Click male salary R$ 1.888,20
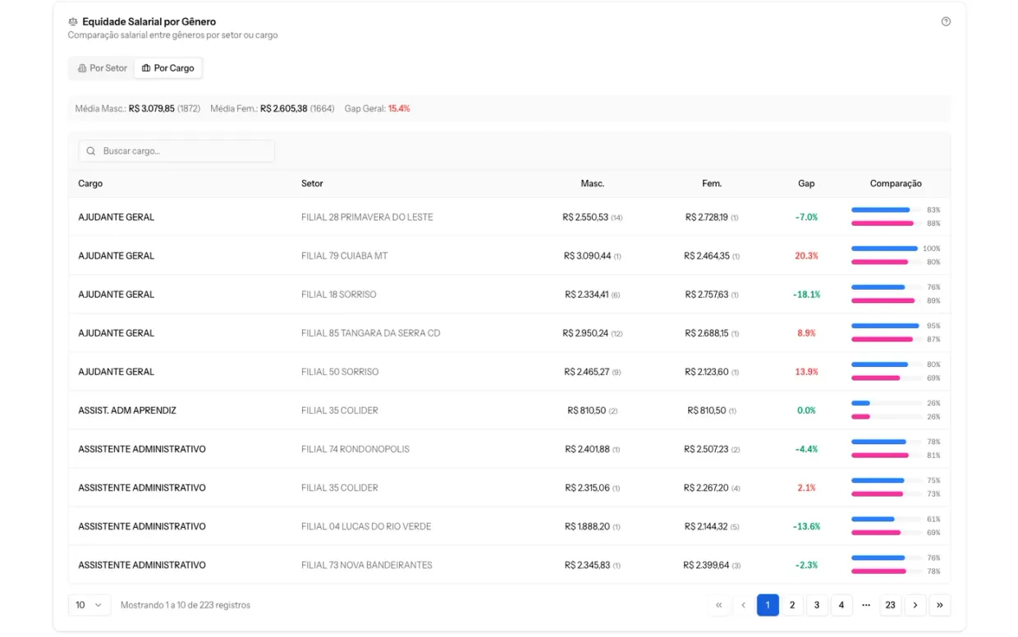 [587, 526]
